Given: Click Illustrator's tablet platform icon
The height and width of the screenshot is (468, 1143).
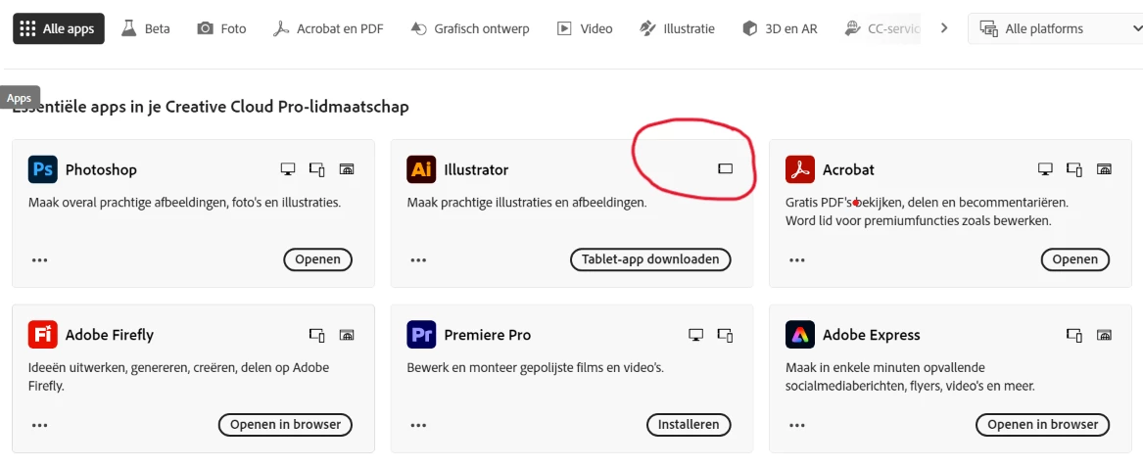Looking at the screenshot, I should (725, 169).
